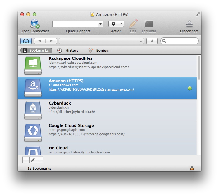Click the 408246103372@storage.googleapis.com URL
The image size is (219, 196).
coord(87,134)
